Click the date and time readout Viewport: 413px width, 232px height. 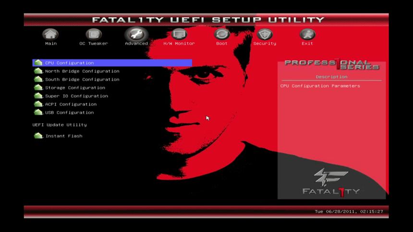pyautogui.click(x=349, y=211)
